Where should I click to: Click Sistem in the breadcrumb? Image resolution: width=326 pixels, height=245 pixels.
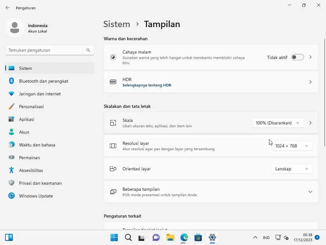click(x=117, y=24)
